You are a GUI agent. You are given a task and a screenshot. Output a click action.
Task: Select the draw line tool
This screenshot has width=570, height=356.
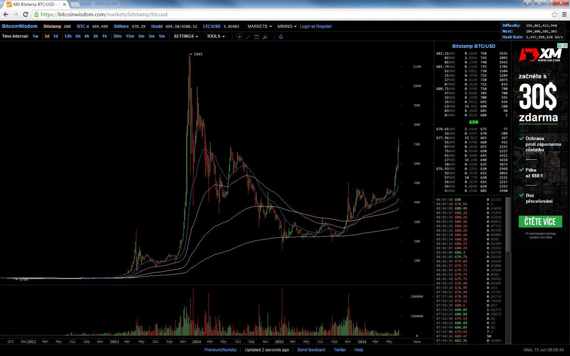click(248, 37)
